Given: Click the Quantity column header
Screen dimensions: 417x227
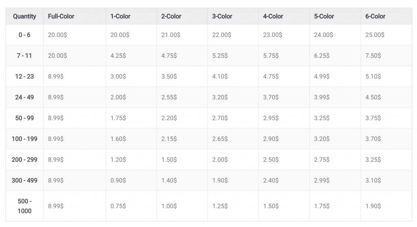Looking at the screenshot, I should click(x=24, y=16).
